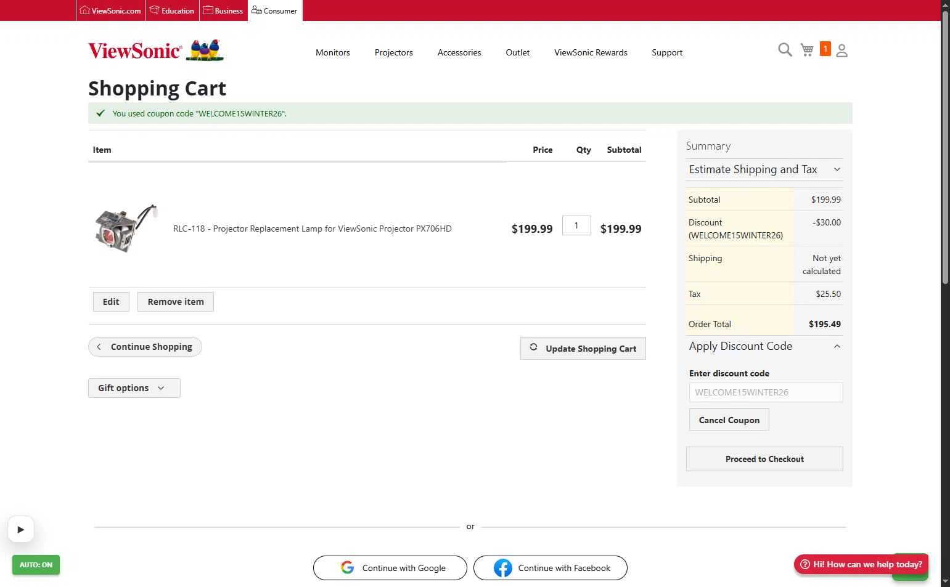Toggle the AUTO: ON button
The height and width of the screenshot is (587, 950).
tap(36, 565)
